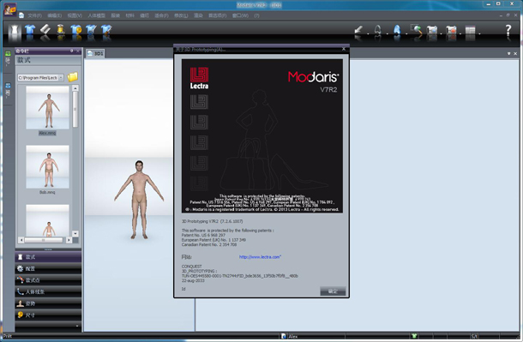Click the blue icon on left sidebar strip

click(x=8, y=86)
